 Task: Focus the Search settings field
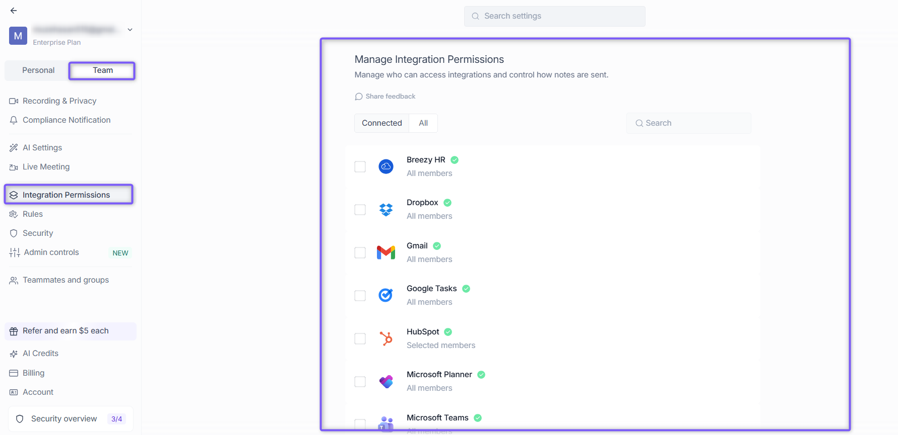point(554,16)
